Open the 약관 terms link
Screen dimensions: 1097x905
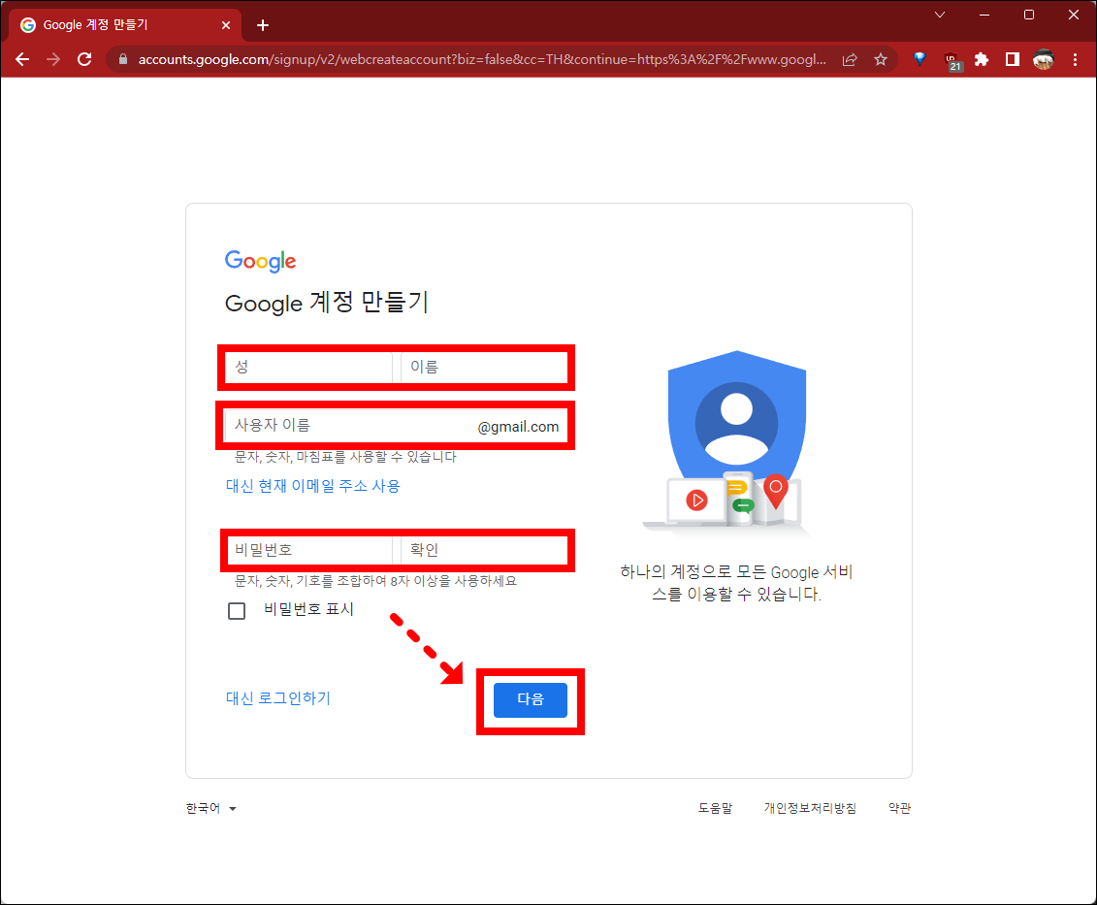[x=900, y=808]
